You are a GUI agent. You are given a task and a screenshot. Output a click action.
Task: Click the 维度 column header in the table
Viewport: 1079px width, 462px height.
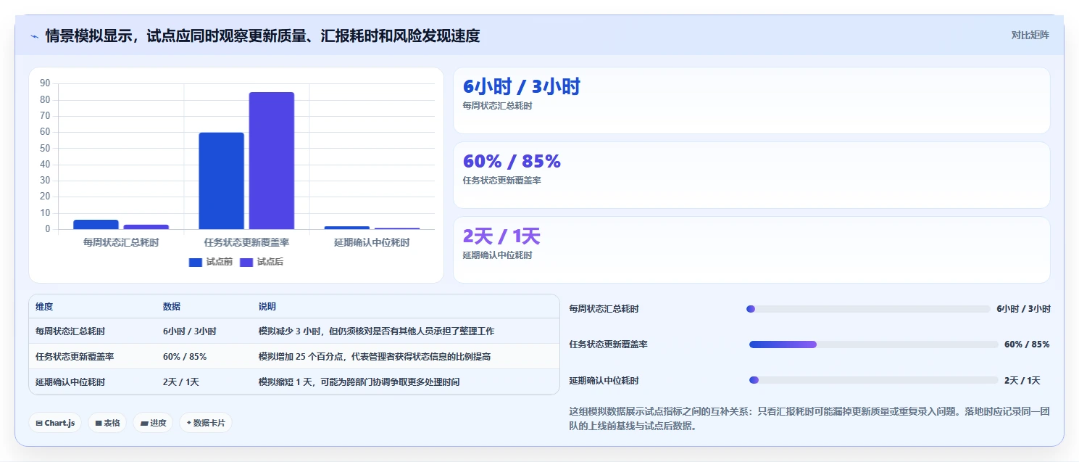tap(44, 307)
